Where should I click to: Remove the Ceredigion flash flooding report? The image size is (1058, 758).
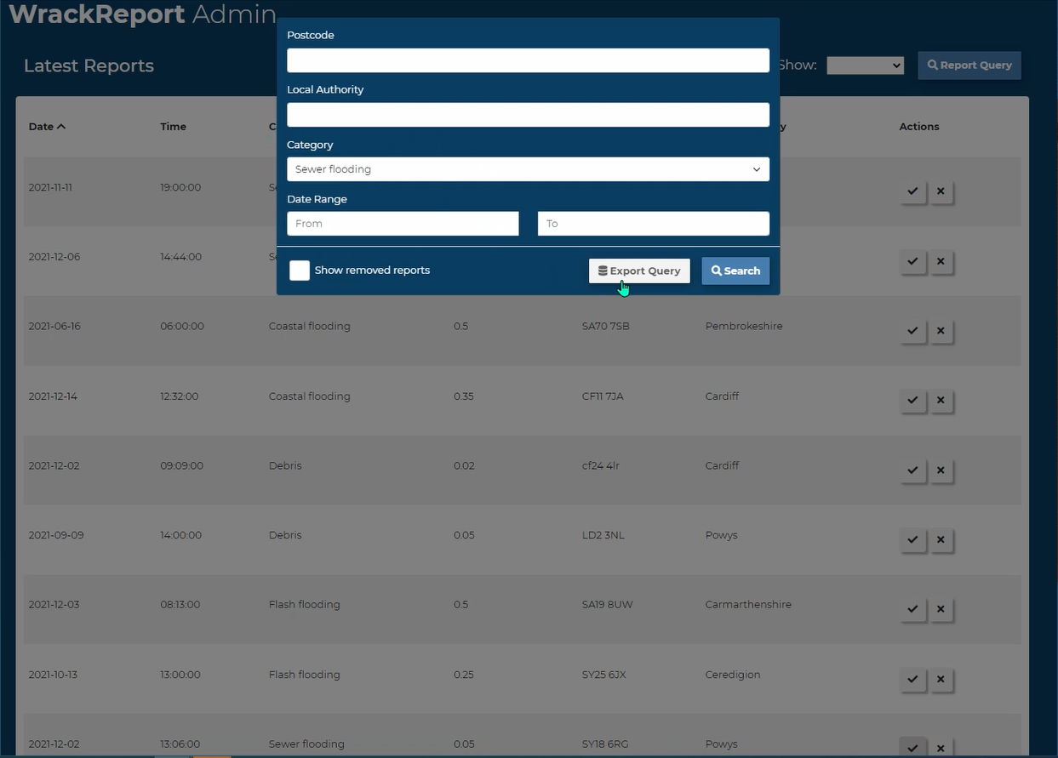941,679
